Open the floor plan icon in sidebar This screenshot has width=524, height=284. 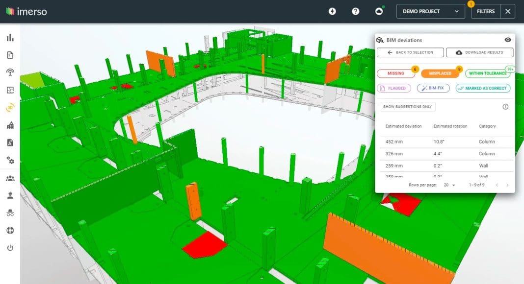(x=10, y=90)
